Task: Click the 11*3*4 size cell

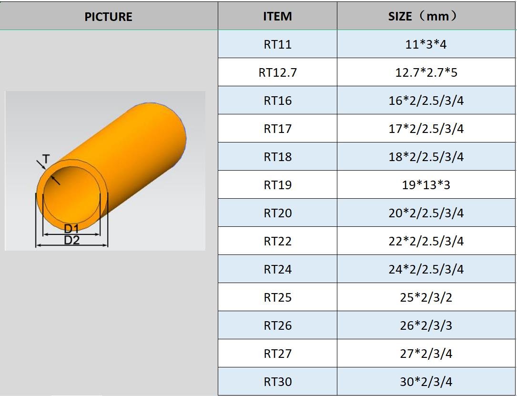Action: coord(426,45)
